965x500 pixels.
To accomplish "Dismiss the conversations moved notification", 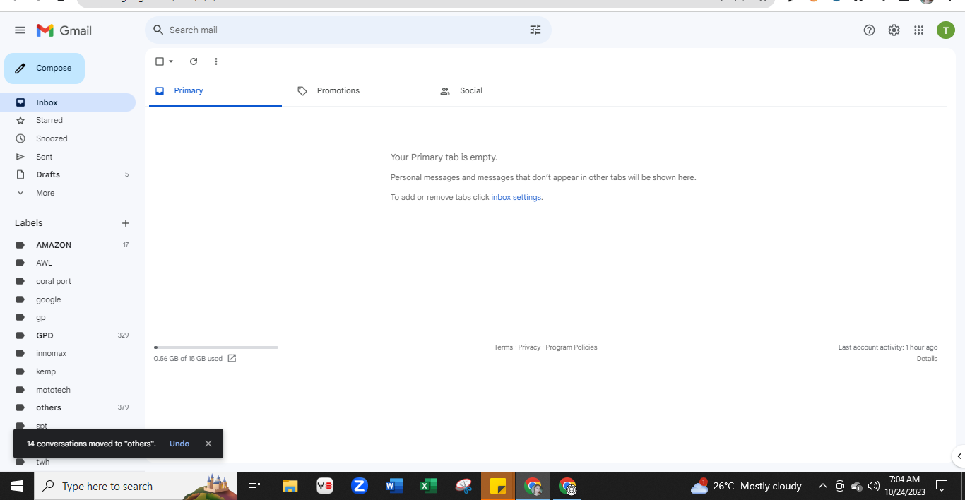I will click(x=208, y=444).
